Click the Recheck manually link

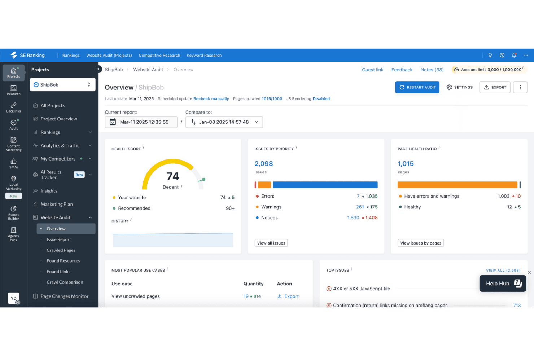(x=211, y=98)
